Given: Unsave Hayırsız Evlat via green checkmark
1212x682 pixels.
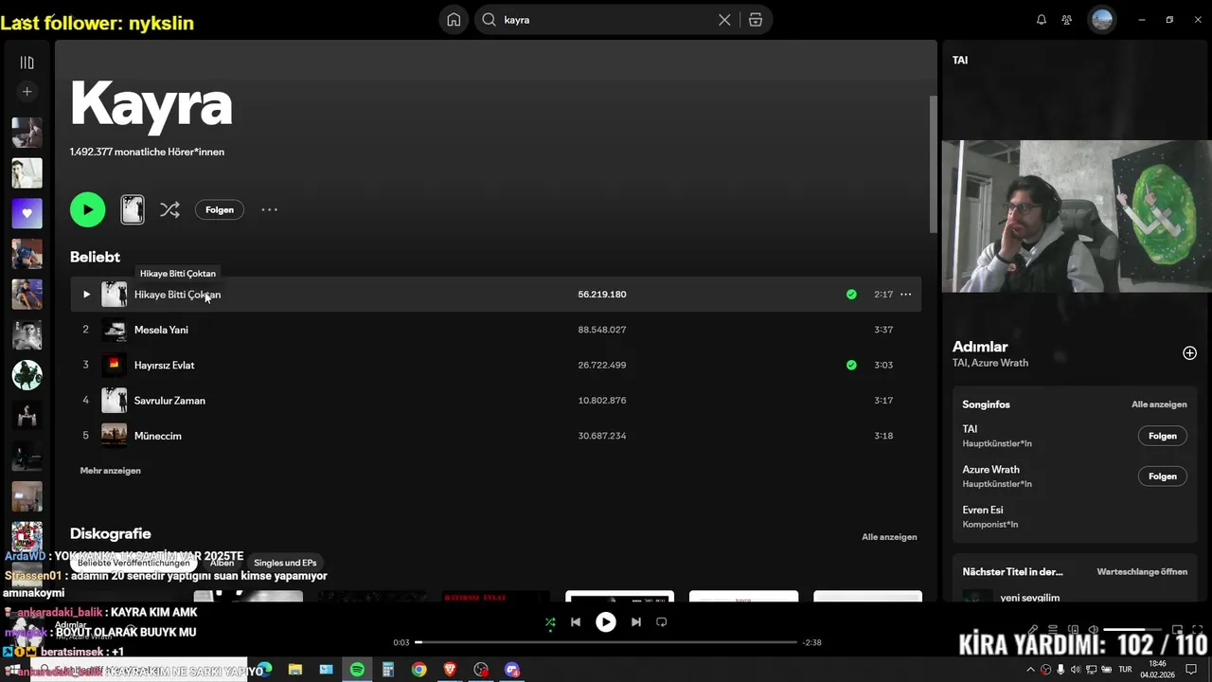Looking at the screenshot, I should point(851,365).
